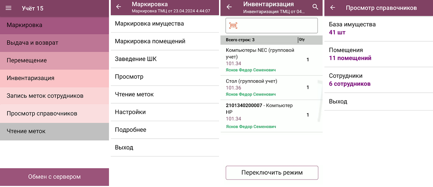Open search with the magnifier icon
The width and height of the screenshot is (433, 187).
point(315,7)
